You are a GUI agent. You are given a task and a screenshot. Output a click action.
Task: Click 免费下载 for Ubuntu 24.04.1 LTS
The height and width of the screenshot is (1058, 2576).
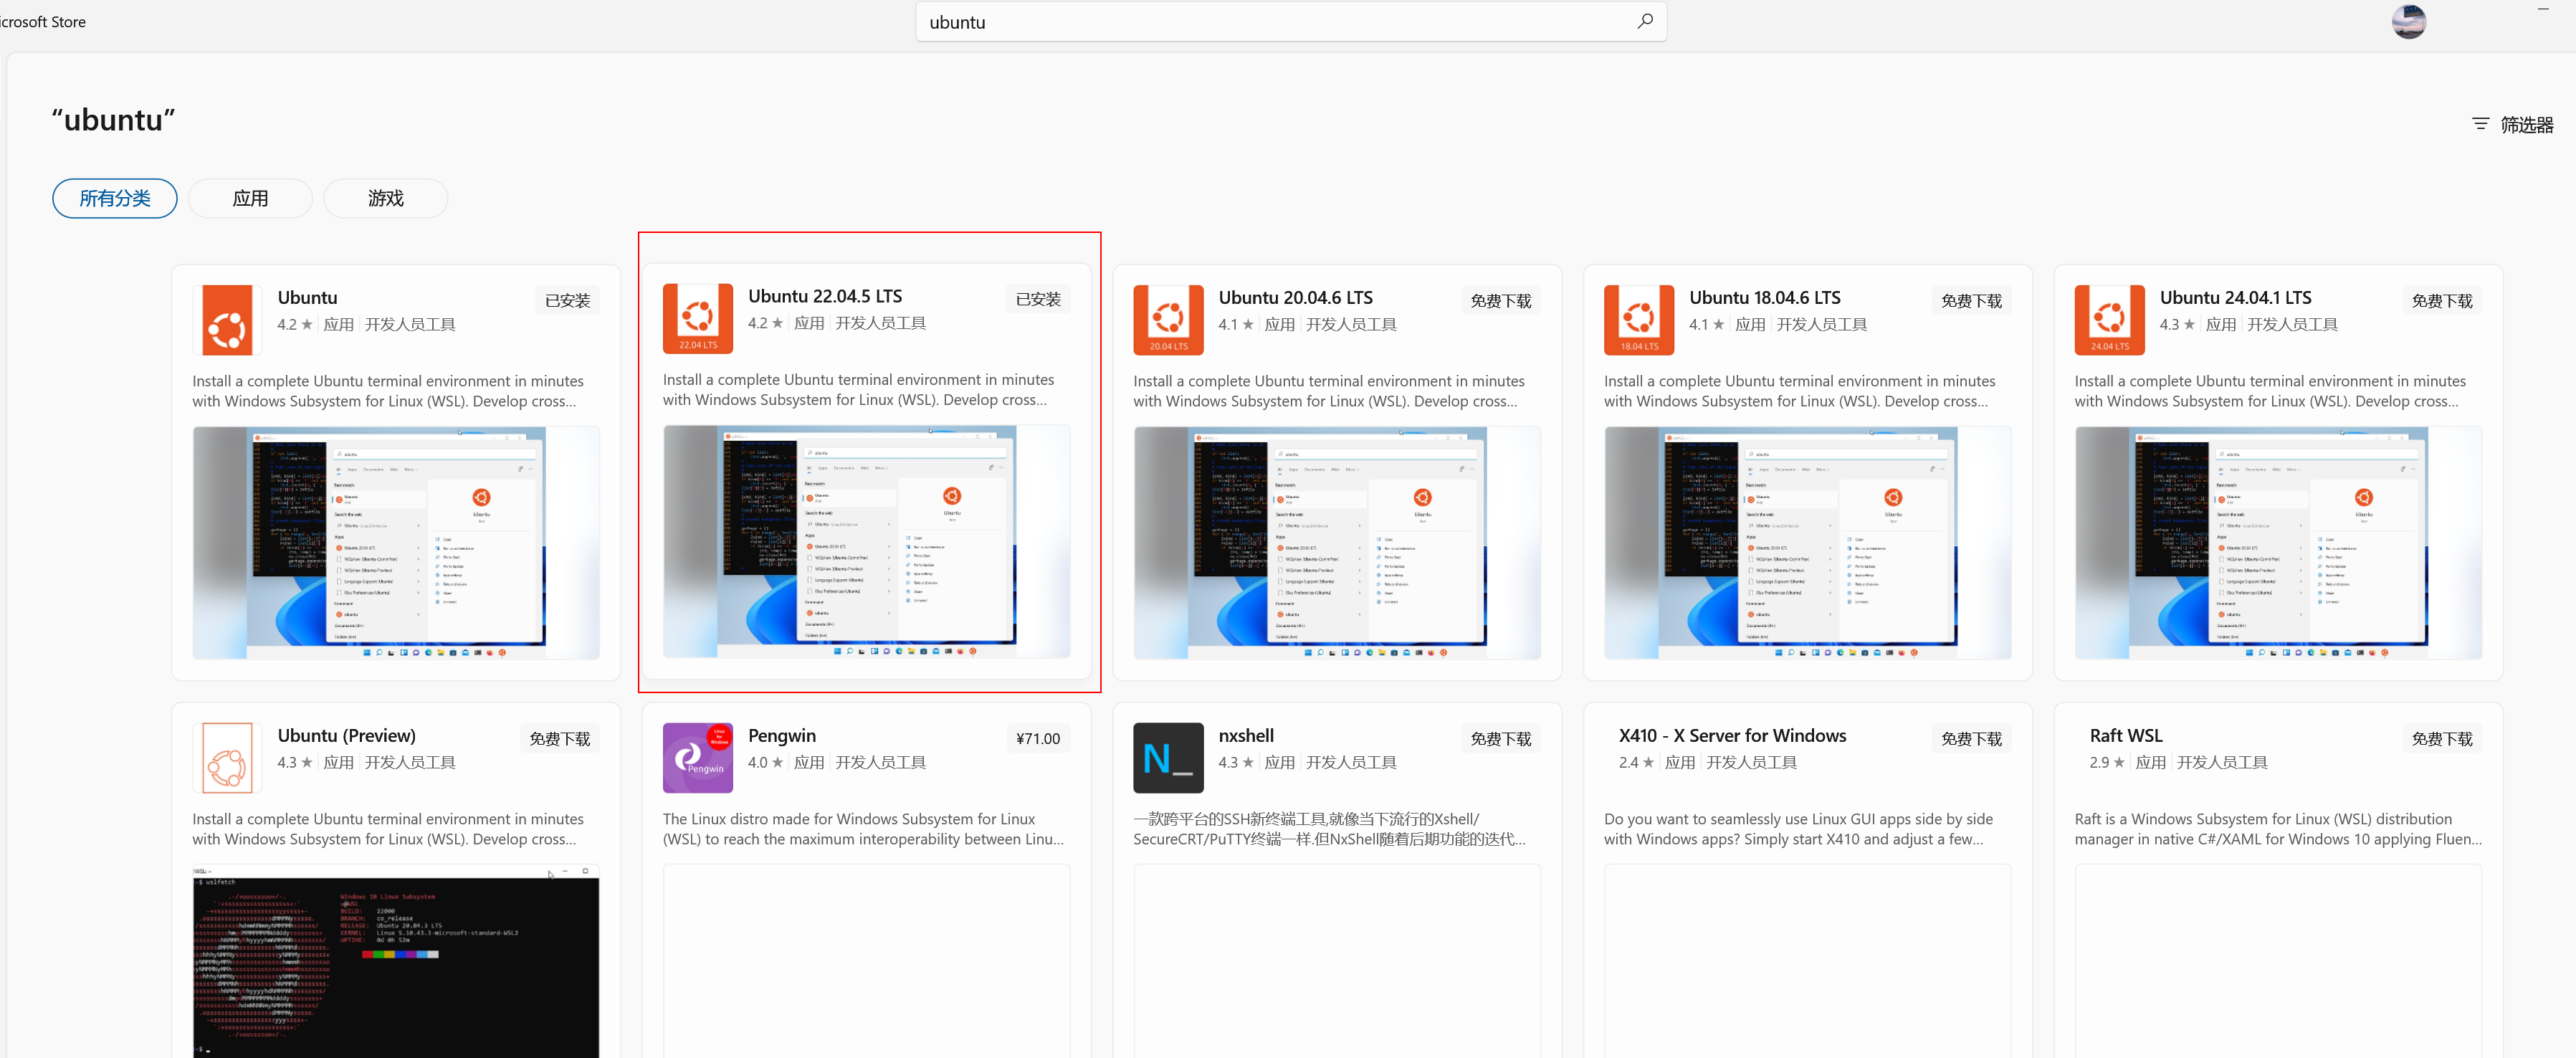[2441, 300]
